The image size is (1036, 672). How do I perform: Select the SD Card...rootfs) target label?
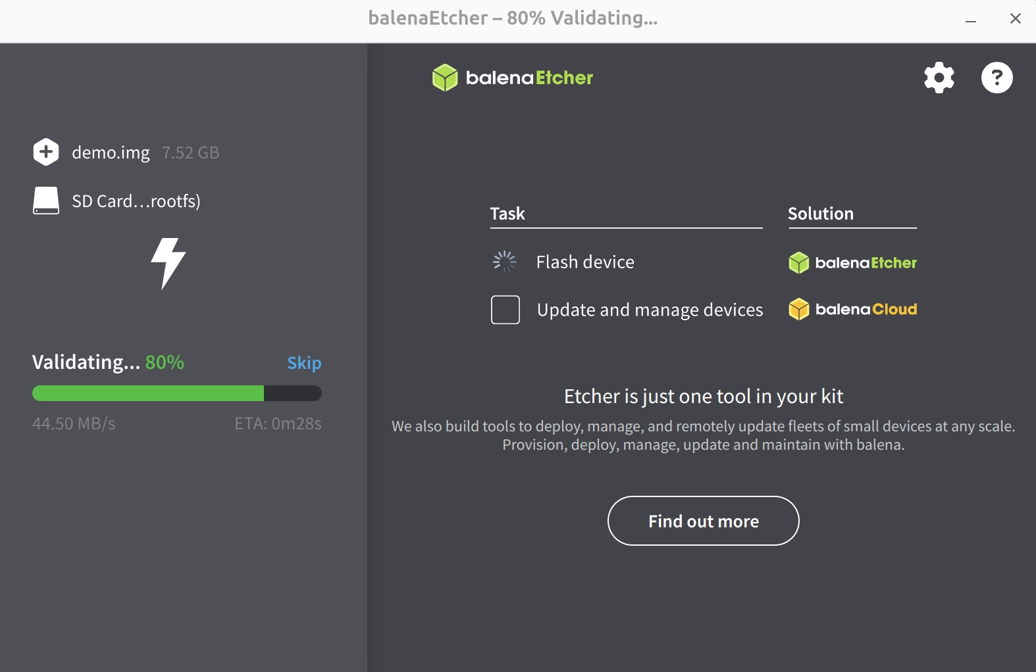coord(136,201)
